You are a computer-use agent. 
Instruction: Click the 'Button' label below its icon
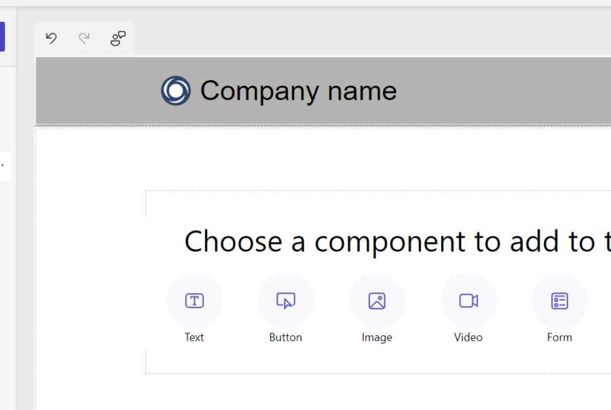pos(285,337)
